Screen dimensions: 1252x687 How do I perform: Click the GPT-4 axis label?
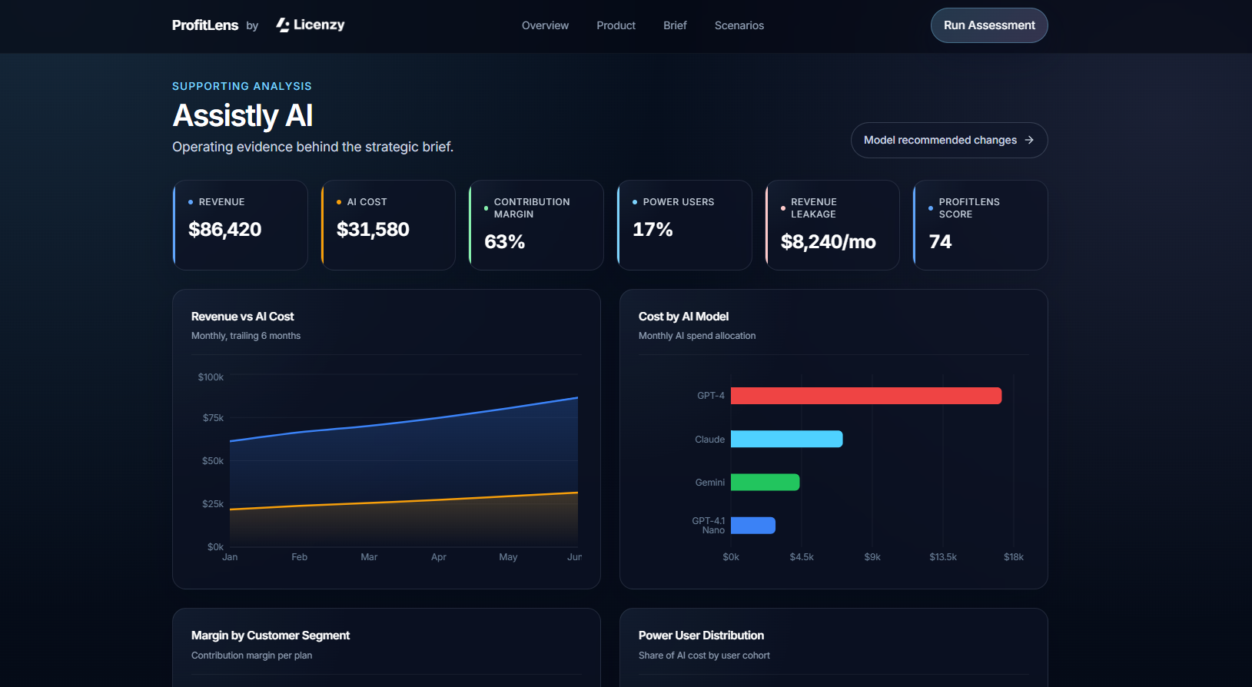coord(711,396)
